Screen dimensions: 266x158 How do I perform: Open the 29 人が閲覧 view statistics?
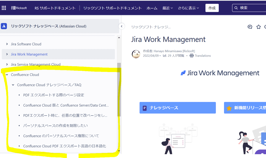pyautogui.click(x=176, y=56)
